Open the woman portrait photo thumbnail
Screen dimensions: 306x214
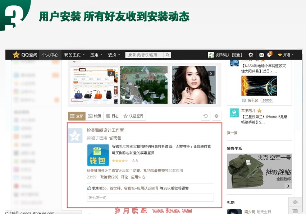point(194,85)
